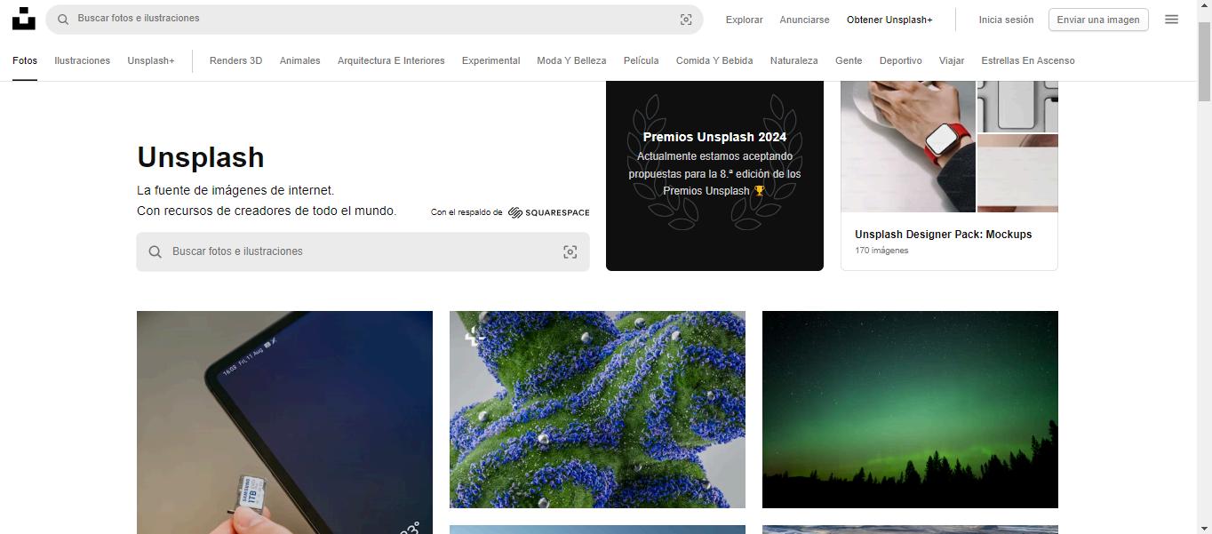1212x534 pixels.
Task: Open northern lights aurora photo
Action: [910, 410]
